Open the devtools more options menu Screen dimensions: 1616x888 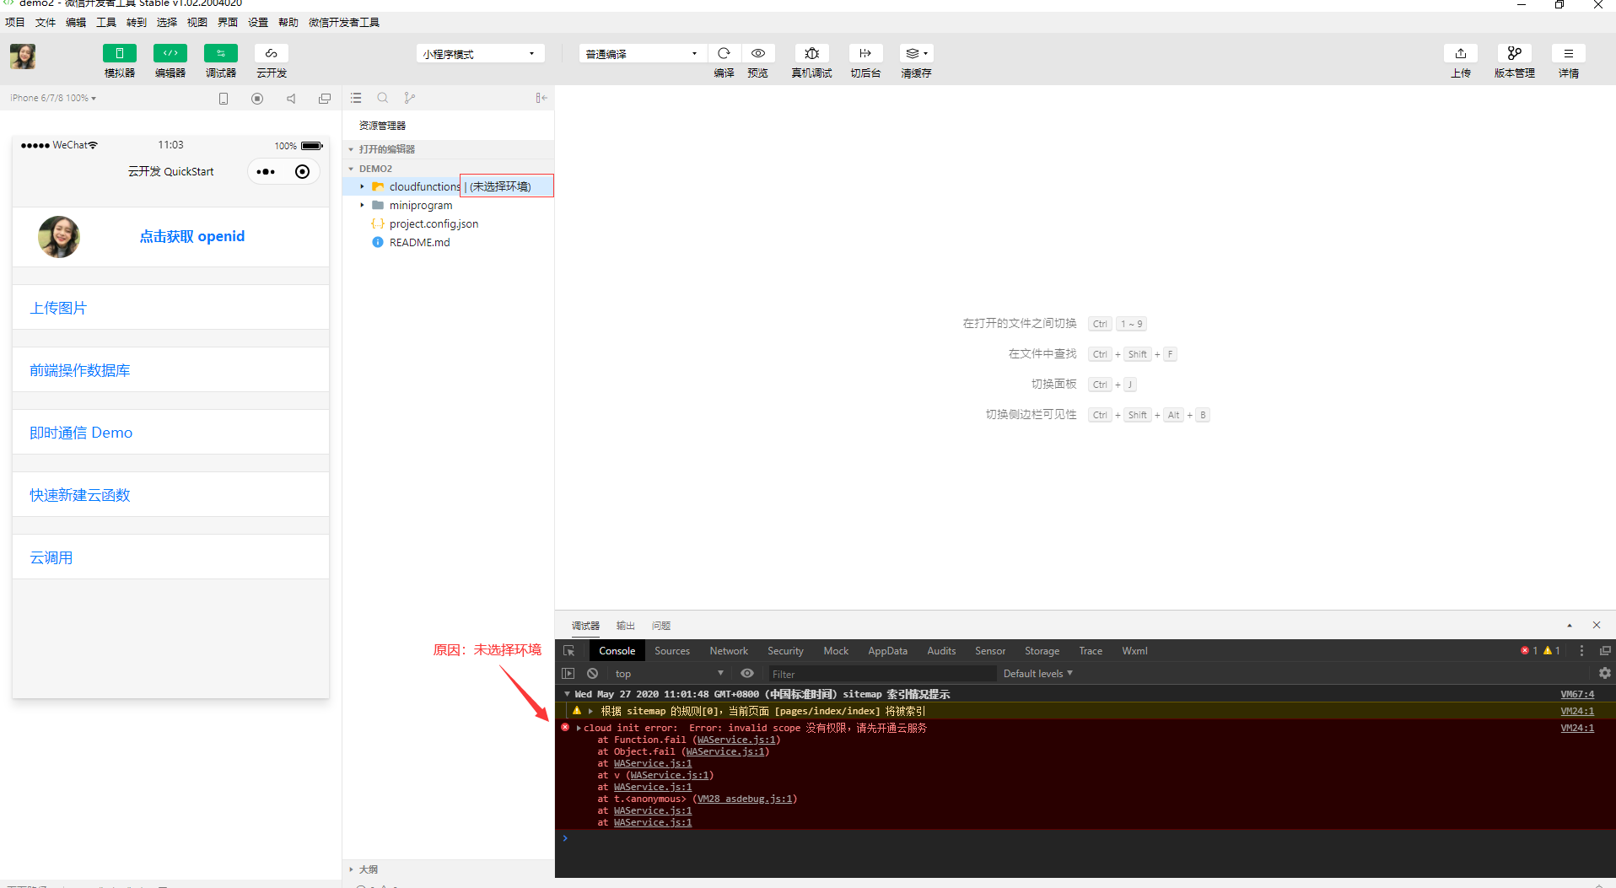1581,651
